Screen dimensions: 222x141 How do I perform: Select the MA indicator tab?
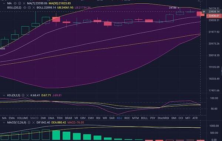[4, 118]
